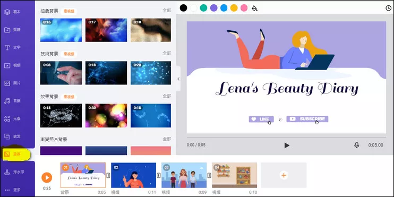Select storyboard scene 02 woman pointing up
This screenshot has width=394, height=197.
pyautogui.click(x=133, y=175)
